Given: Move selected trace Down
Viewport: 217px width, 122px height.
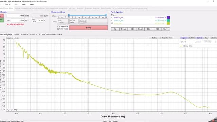Looking at the screenshot, I should (123, 29).
